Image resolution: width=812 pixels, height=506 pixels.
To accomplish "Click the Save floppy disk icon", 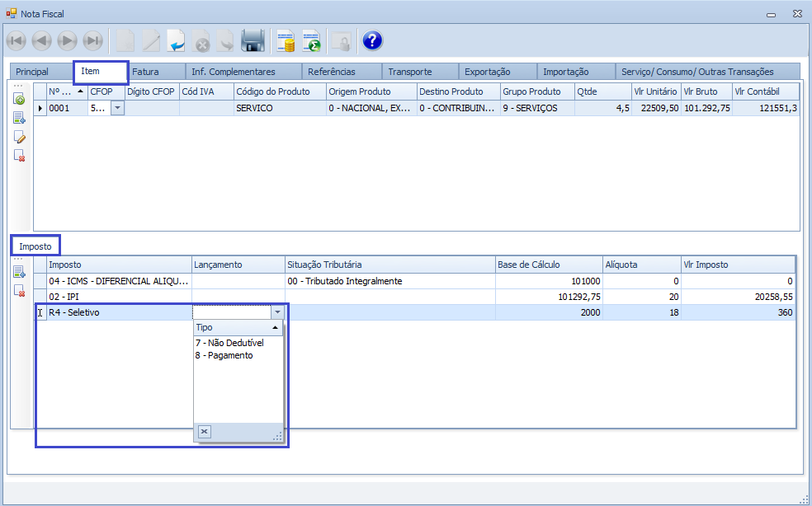I will (253, 40).
